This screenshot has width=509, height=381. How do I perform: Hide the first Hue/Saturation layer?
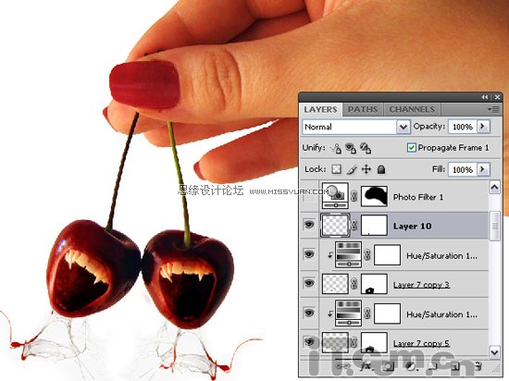pos(309,254)
